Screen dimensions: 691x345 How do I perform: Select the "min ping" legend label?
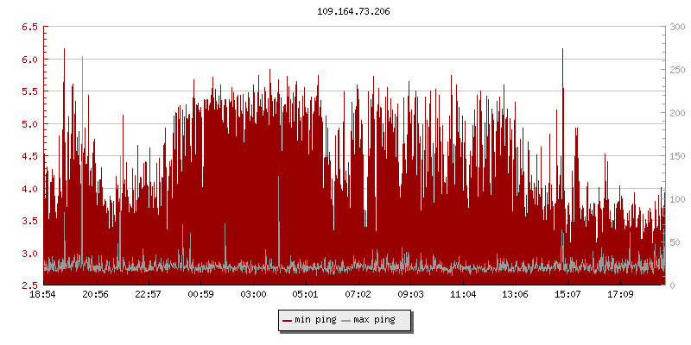pos(315,320)
